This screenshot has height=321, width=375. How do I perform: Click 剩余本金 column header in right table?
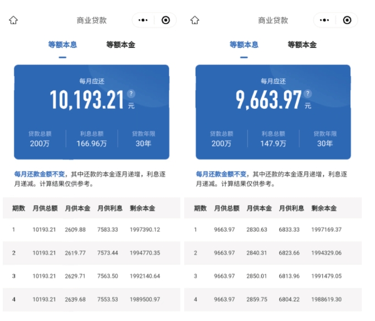pos(324,208)
